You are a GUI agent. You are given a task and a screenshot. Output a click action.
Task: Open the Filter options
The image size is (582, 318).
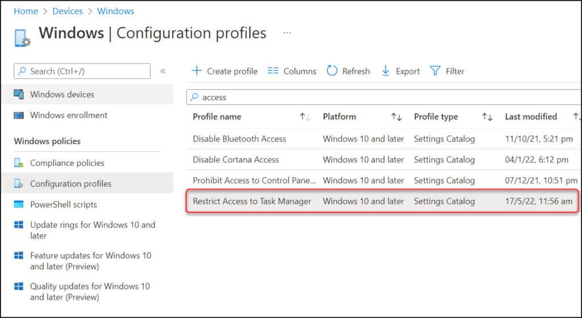(x=447, y=71)
